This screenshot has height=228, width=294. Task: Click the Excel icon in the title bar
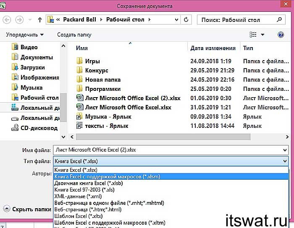(x=3, y=6)
